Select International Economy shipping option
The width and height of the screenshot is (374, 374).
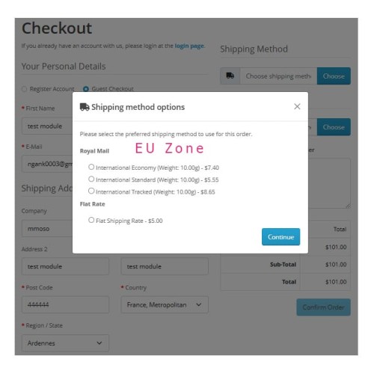pyautogui.click(x=91, y=167)
